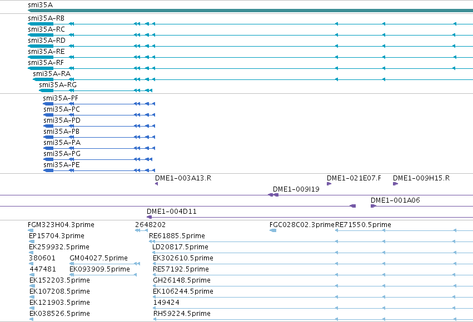
Task: Select the RE57192.5prime EST label
Action: pyautogui.click(x=181, y=269)
